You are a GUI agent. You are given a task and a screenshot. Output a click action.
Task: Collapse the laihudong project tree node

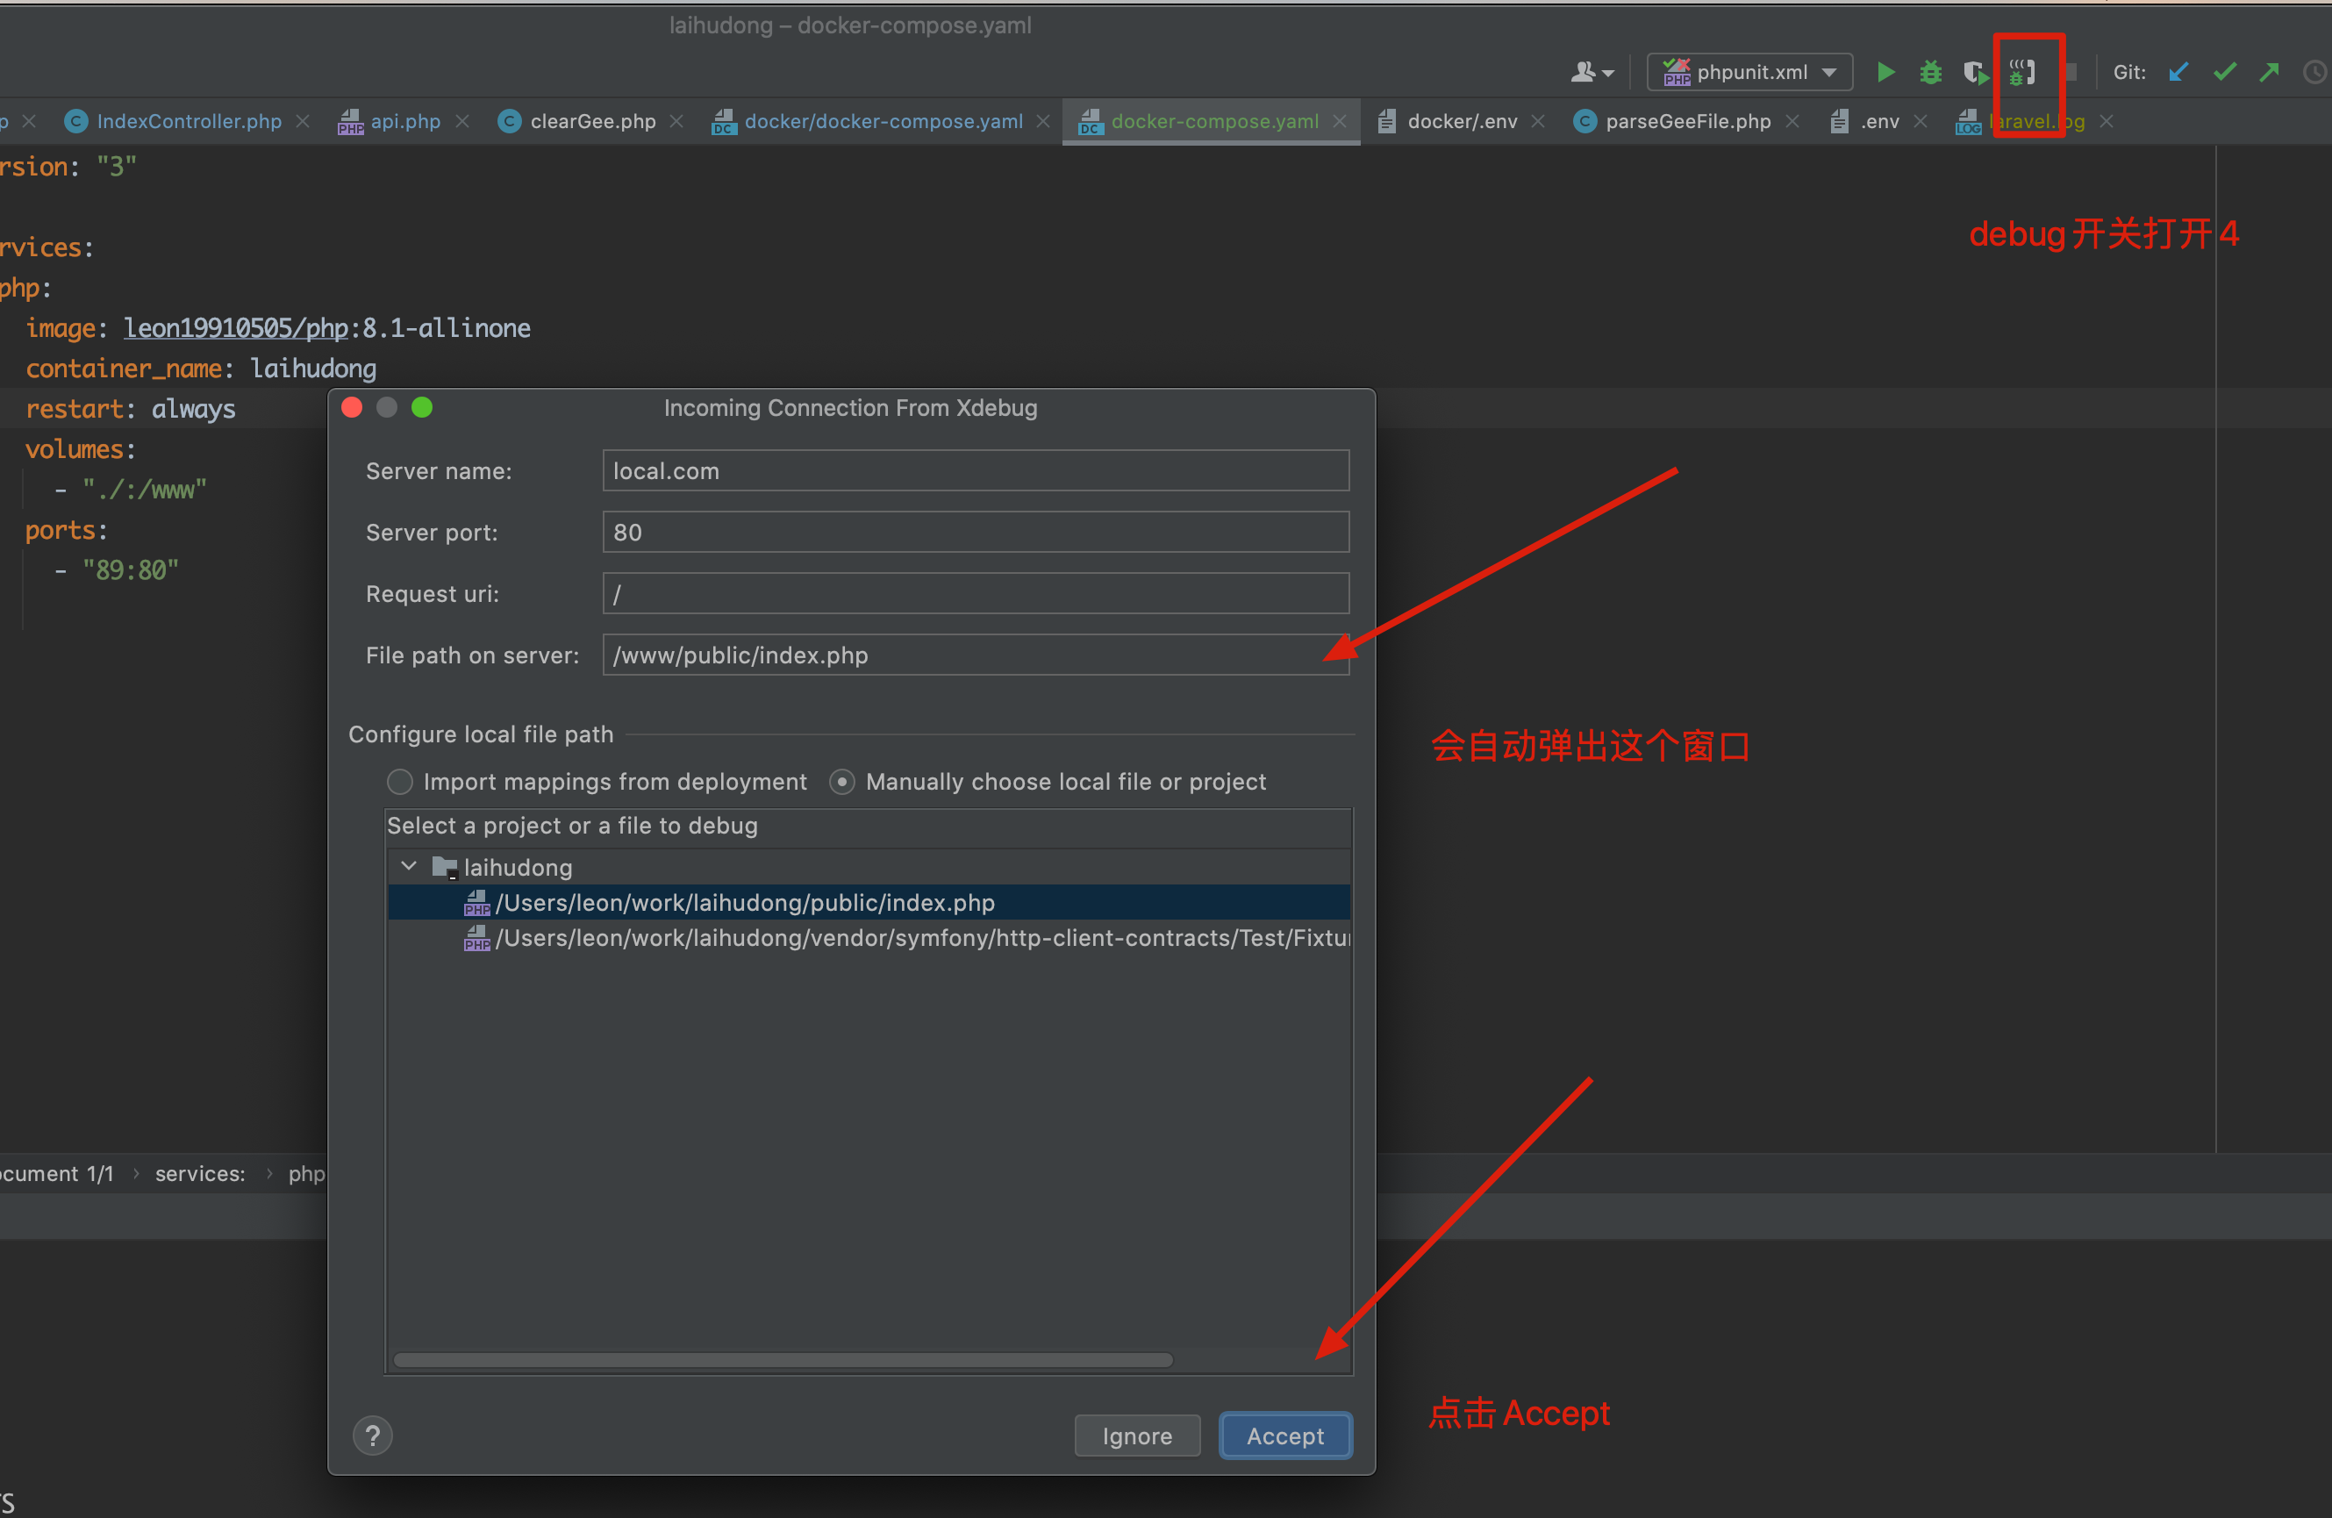tap(410, 866)
